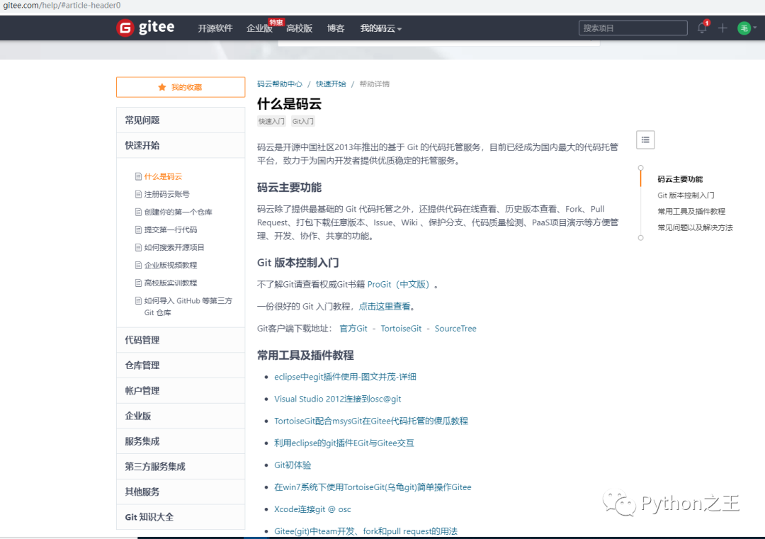Expand the 第三方服务集成 sidebar section
Screen dimensions: 765x539
tap(181, 467)
